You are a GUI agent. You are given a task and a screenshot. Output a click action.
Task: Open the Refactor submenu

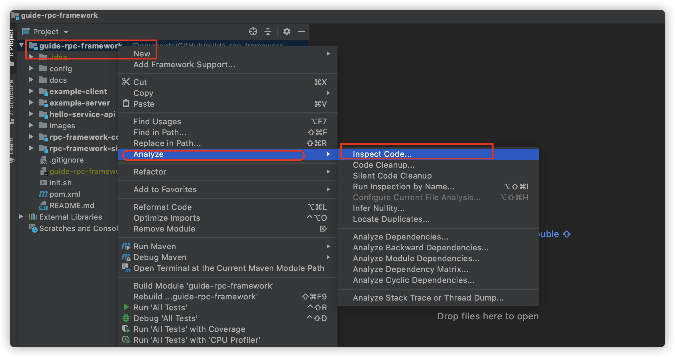[x=150, y=172]
